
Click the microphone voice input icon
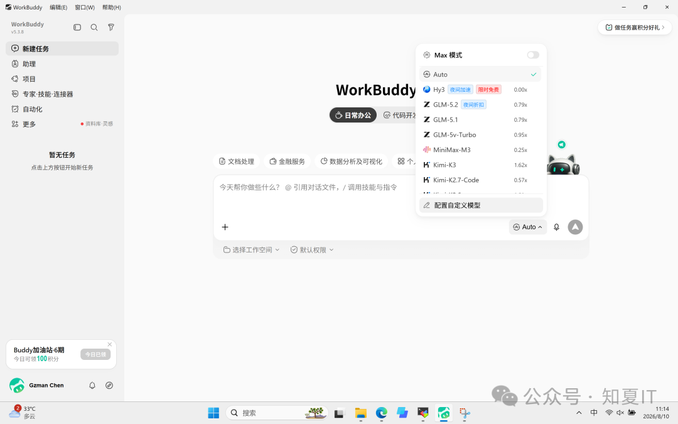tap(556, 227)
